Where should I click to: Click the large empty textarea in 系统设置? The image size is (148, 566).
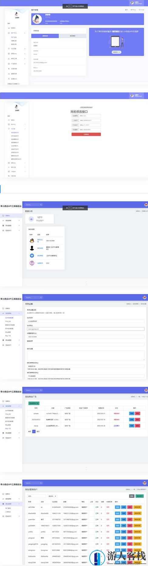click(x=86, y=355)
